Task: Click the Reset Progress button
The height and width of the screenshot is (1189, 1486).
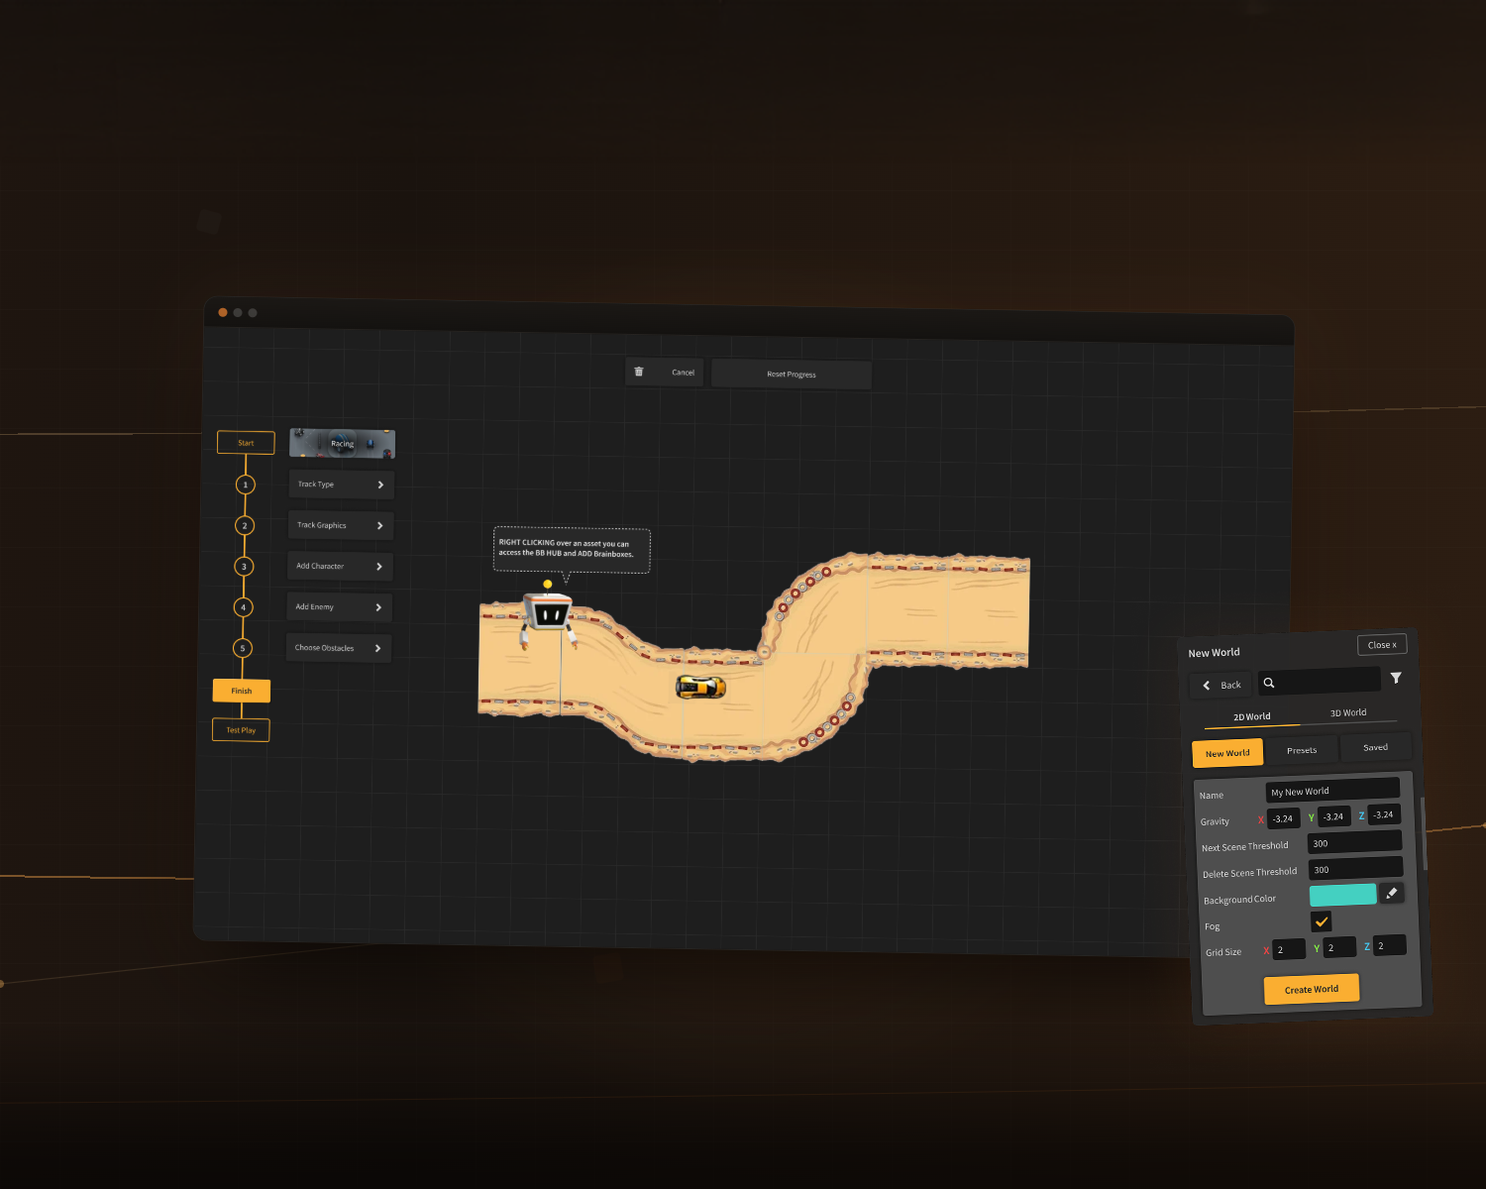Action: pyautogui.click(x=792, y=375)
